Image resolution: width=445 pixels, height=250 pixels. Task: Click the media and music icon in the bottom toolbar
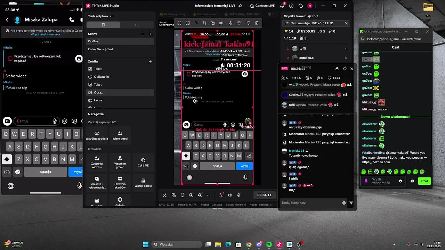tap(173, 195)
